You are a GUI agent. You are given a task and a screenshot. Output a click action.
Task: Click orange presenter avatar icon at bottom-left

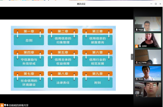2,105
